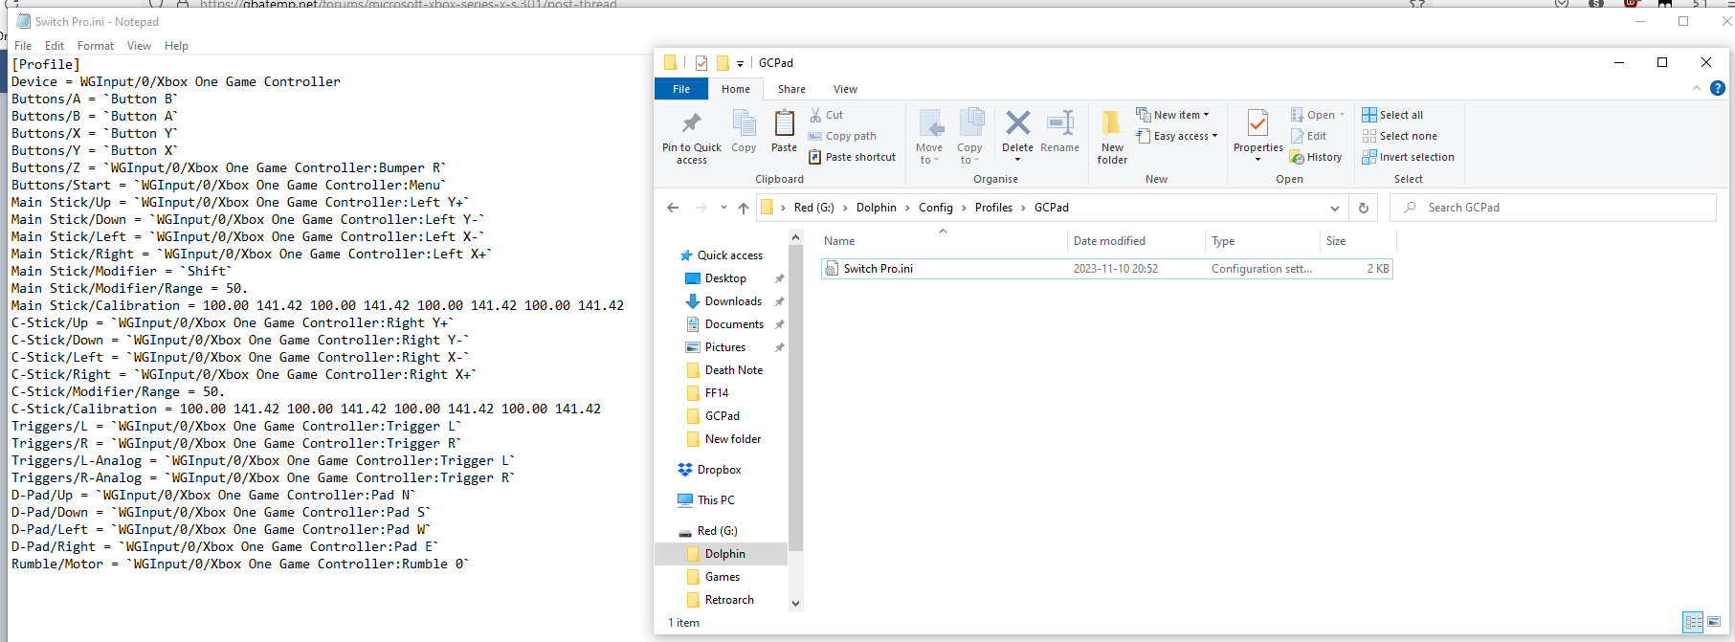Click the Edit ribbon command
The width and height of the screenshot is (1735, 642).
pyautogui.click(x=1308, y=136)
